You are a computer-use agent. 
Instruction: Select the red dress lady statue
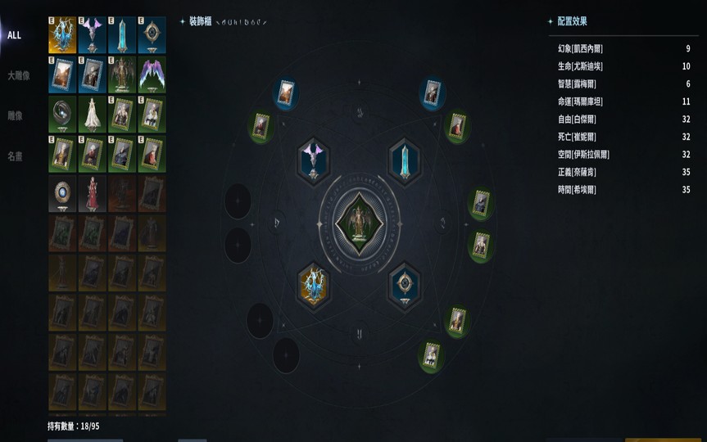[92, 194]
